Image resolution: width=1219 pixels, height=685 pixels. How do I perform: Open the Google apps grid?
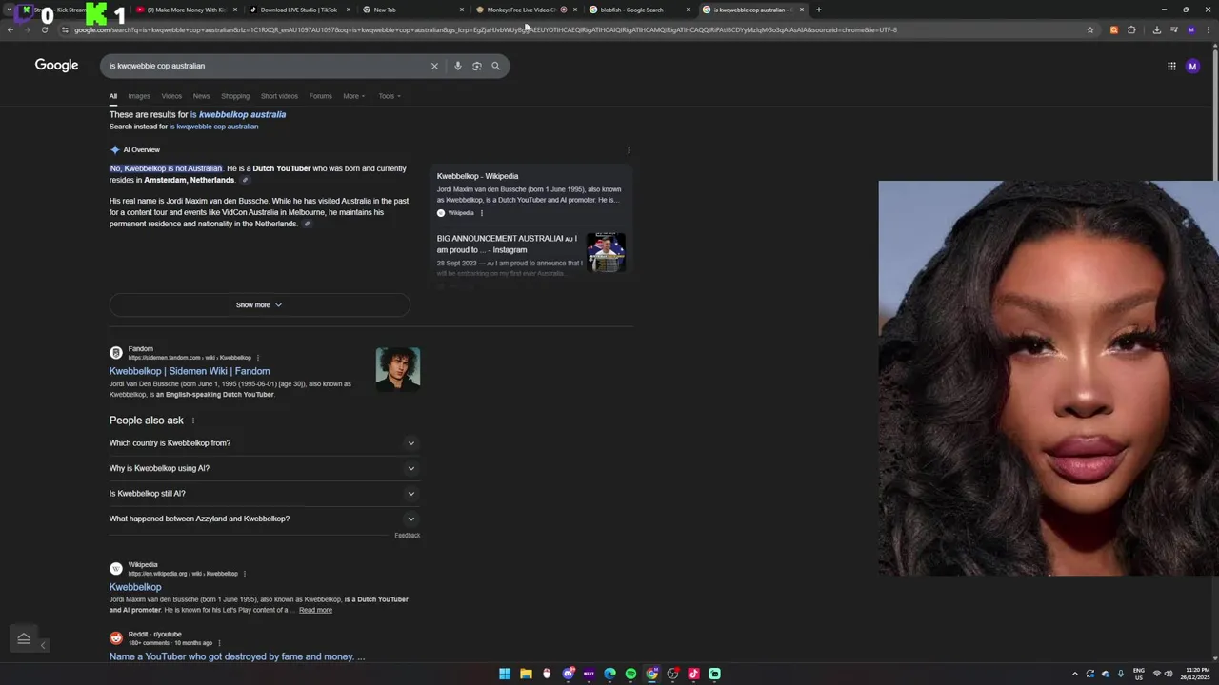[1171, 66]
